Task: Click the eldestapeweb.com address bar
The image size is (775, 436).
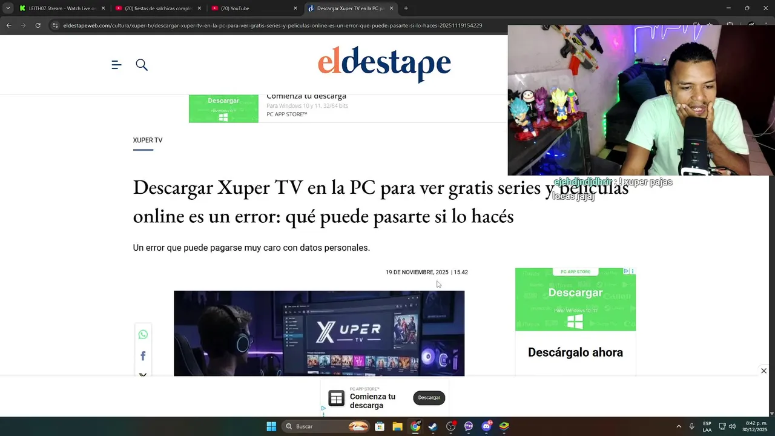Action: 272,25
